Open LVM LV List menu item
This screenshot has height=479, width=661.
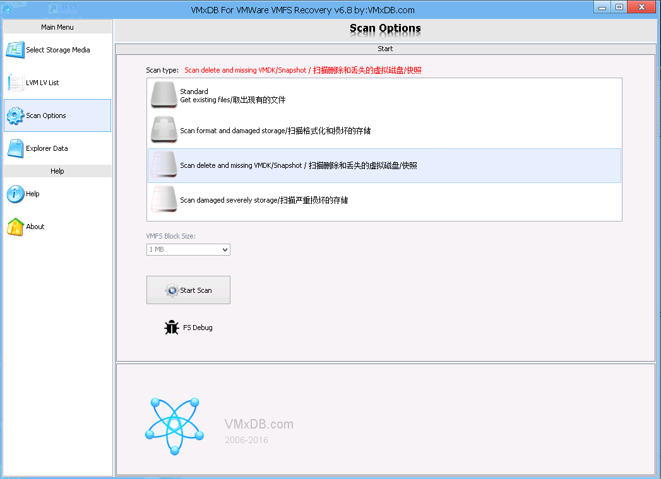coord(57,83)
